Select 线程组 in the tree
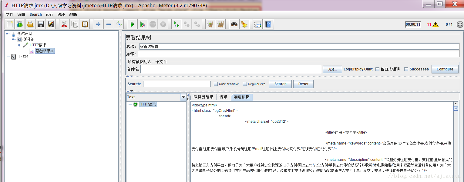Viewport: 464px width, 182px height. (29, 40)
